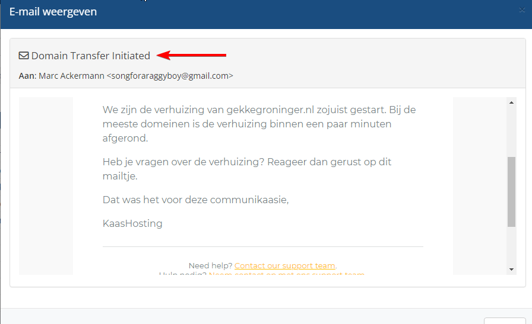
Task: Click the red arrow pointing at the subject
Action: pyautogui.click(x=192, y=55)
